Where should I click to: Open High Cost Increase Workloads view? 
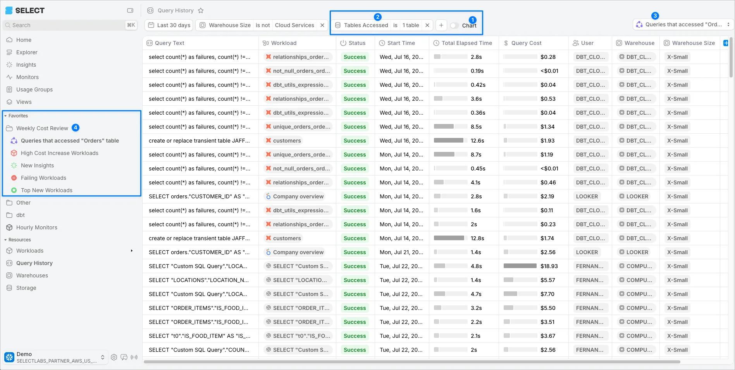coord(60,153)
